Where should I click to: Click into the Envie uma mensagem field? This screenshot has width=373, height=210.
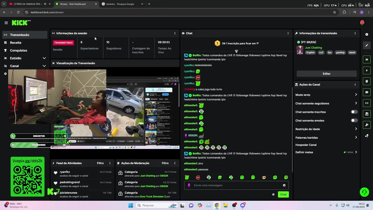coord(236,185)
